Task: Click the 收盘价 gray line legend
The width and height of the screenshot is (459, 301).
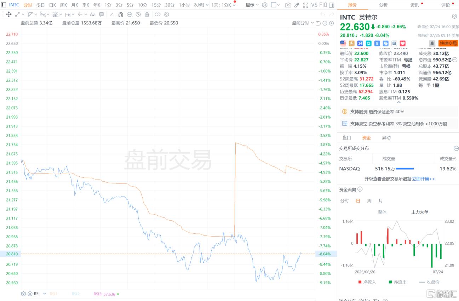Action: (x=429, y=282)
